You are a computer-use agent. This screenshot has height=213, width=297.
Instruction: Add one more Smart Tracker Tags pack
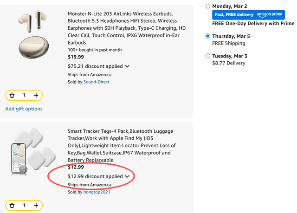pyautogui.click(x=36, y=205)
